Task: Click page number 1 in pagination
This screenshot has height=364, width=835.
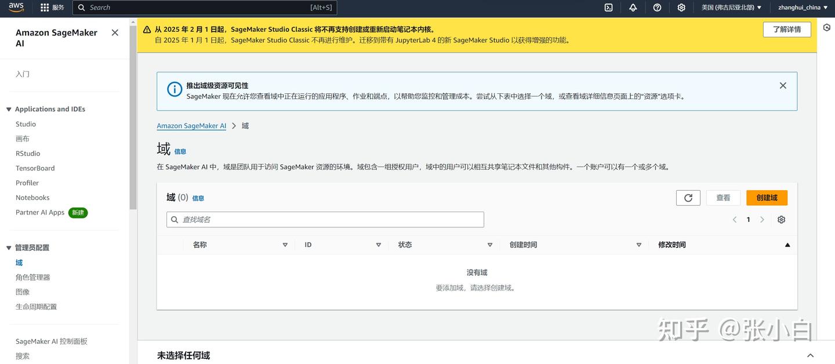Action: (748, 220)
